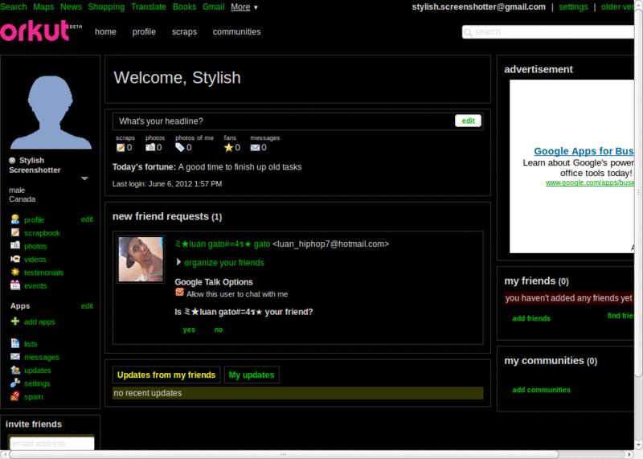Open the 'luan gato' requester name link
This screenshot has width=643, height=459.
(x=223, y=244)
